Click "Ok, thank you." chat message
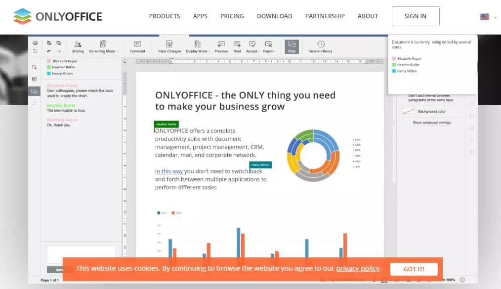 pos(59,125)
